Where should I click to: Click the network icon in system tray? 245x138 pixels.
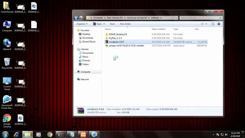pos(222,135)
